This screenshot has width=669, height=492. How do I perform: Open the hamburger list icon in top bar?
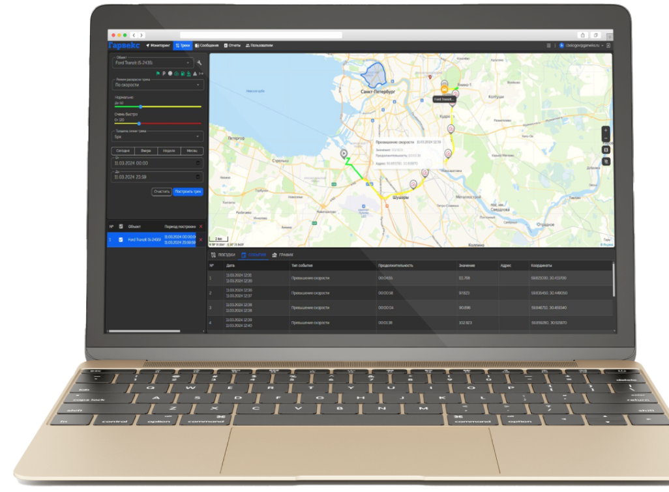click(548, 45)
